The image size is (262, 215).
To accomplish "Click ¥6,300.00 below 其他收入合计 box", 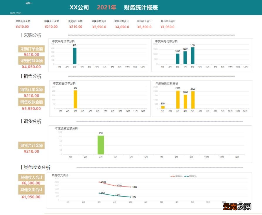I will pos(31,183).
